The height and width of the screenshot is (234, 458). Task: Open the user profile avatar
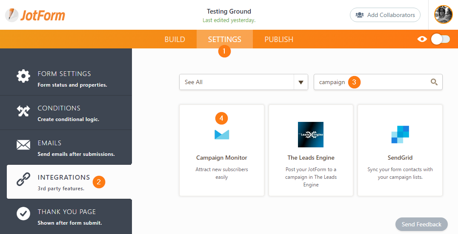coord(443,15)
